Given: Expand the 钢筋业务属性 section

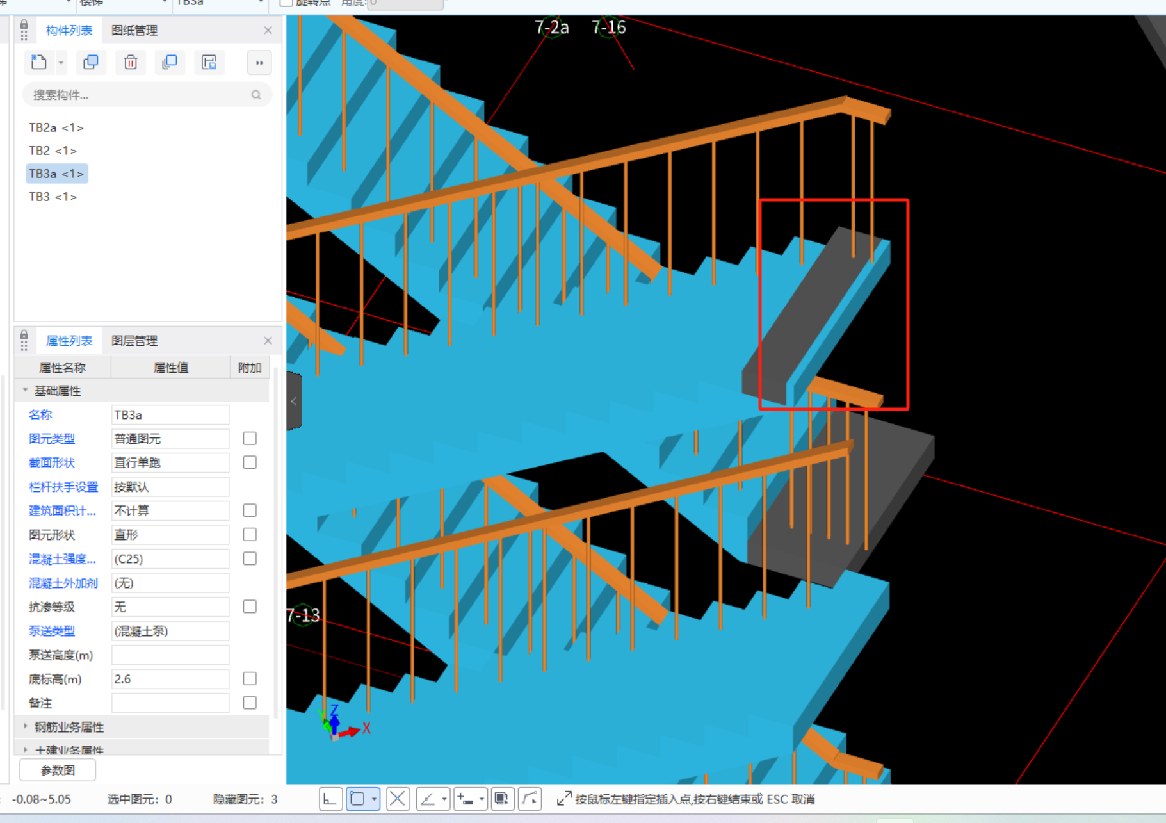Looking at the screenshot, I should pyautogui.click(x=25, y=726).
